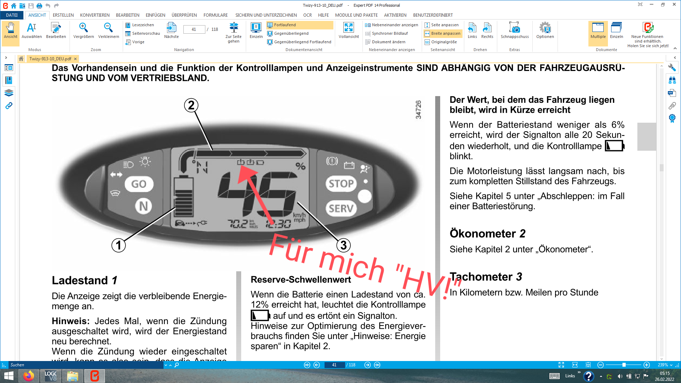Click the Vergrößern zoom-in tool
Viewport: 681px width, 383px height.
click(x=83, y=30)
